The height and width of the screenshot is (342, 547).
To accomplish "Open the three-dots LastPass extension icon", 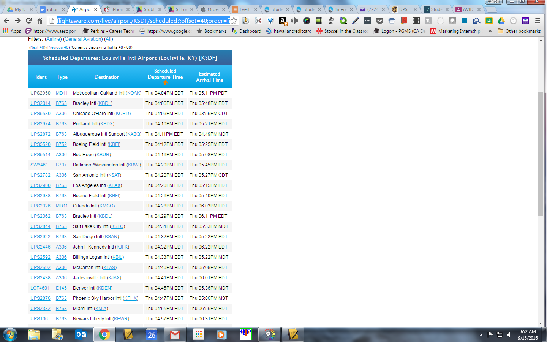I will [x=367, y=21].
